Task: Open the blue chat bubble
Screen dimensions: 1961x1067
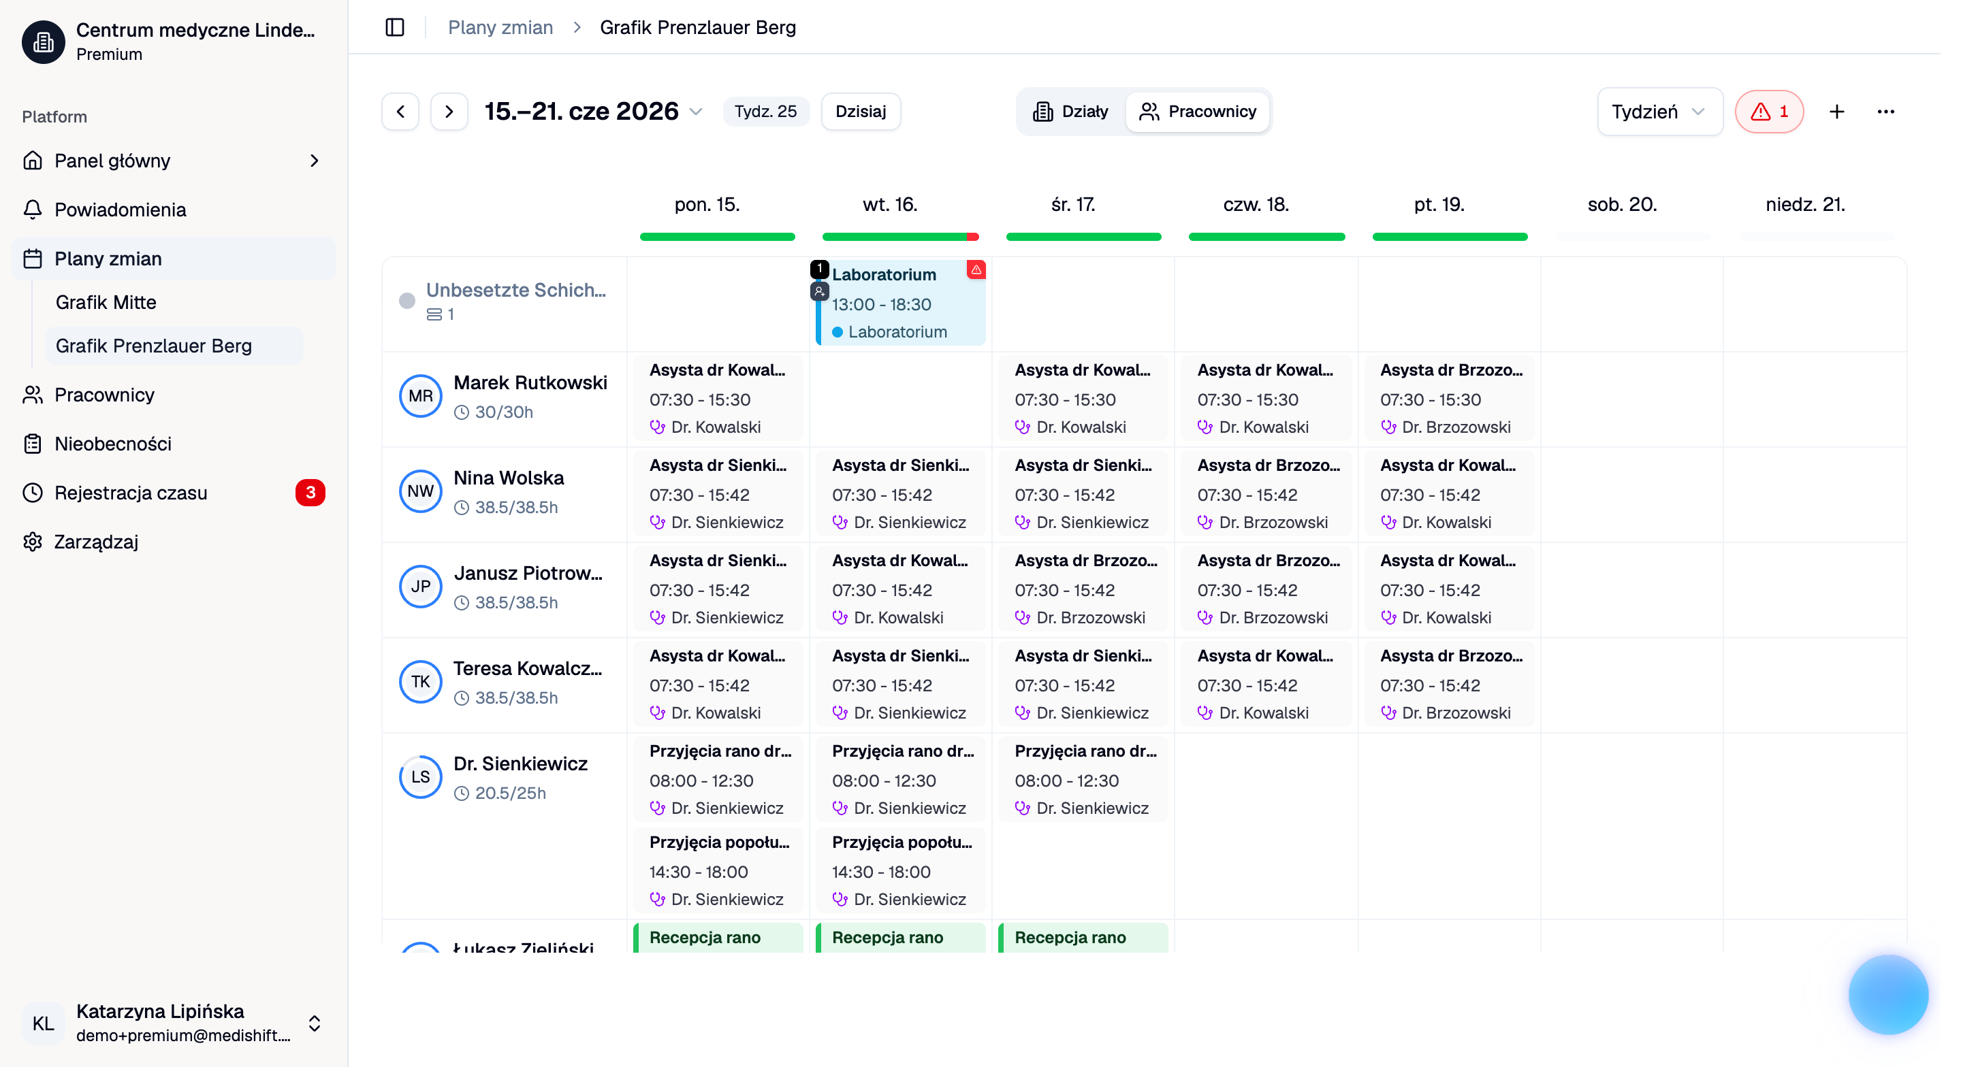Action: (1888, 994)
